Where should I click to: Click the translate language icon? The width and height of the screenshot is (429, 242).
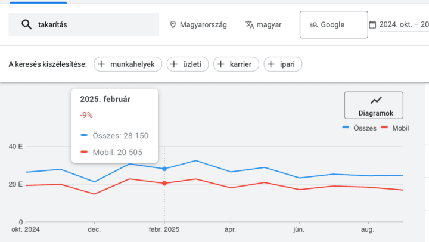click(250, 24)
